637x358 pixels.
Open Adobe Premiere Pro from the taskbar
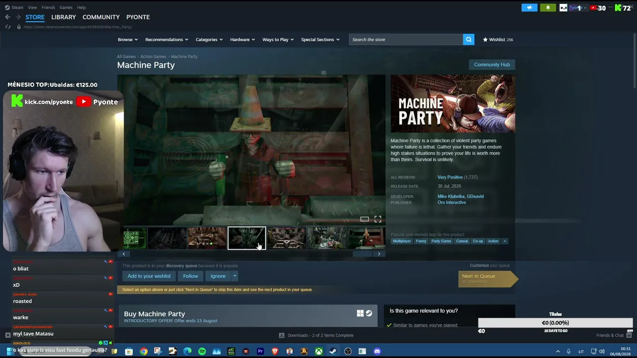pyautogui.click(x=260, y=352)
